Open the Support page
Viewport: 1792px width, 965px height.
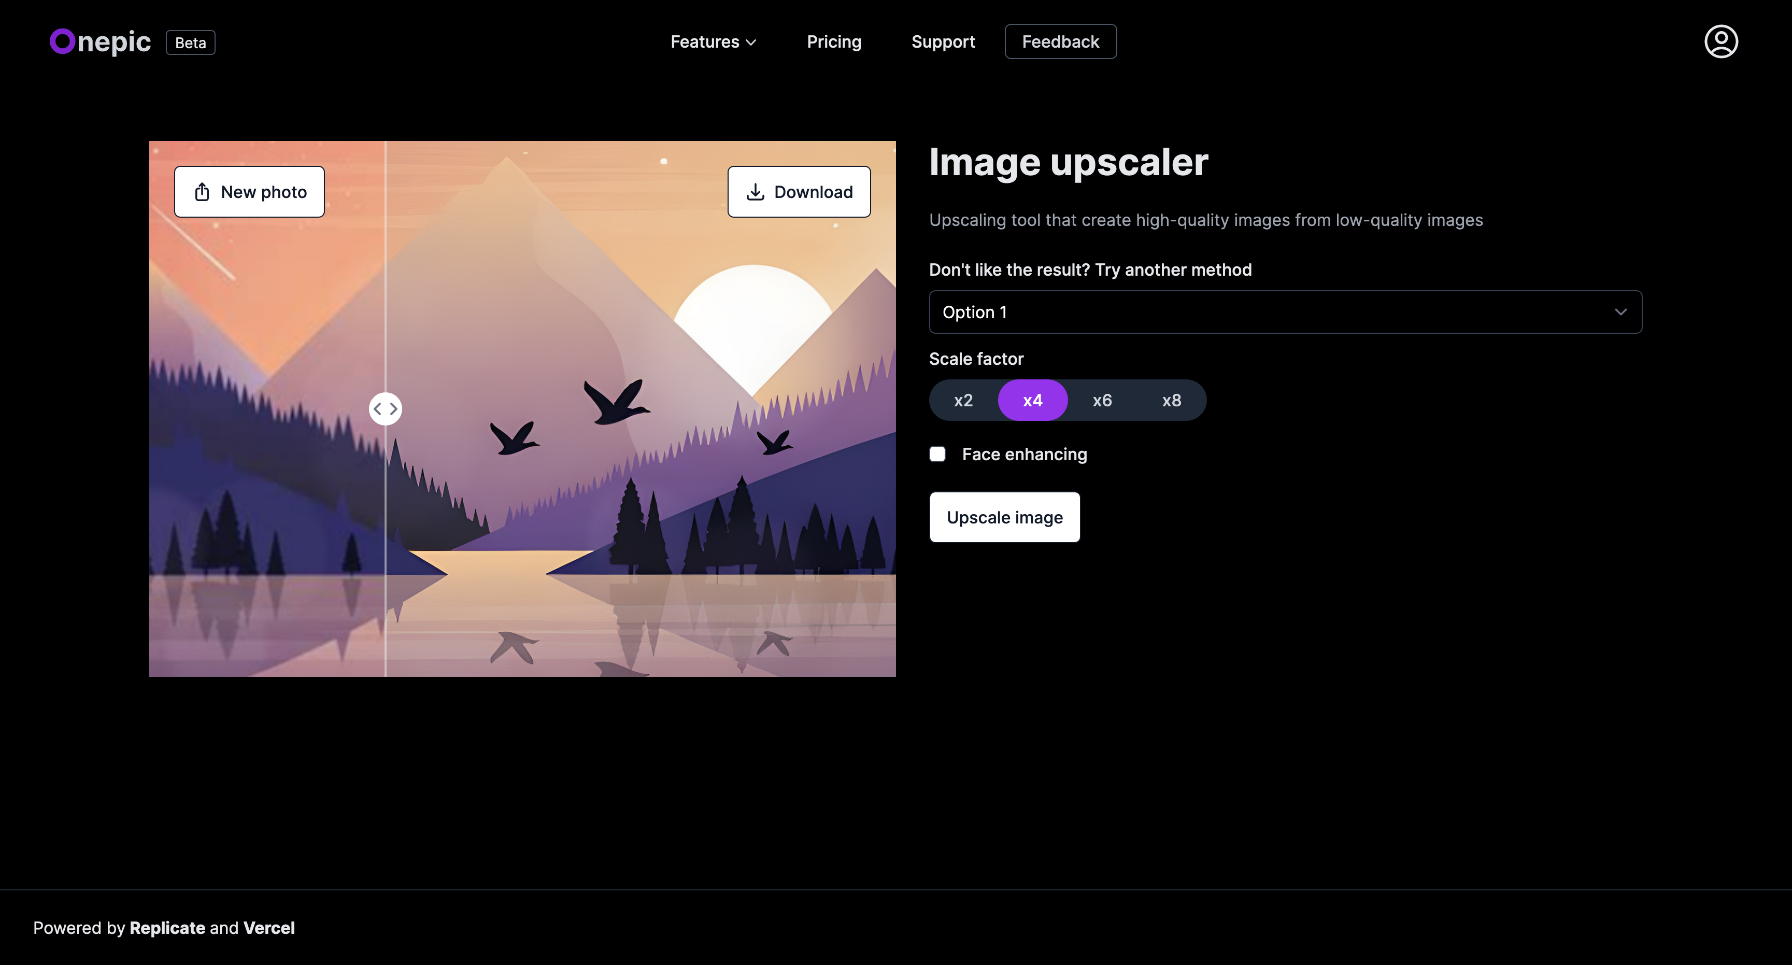(943, 42)
